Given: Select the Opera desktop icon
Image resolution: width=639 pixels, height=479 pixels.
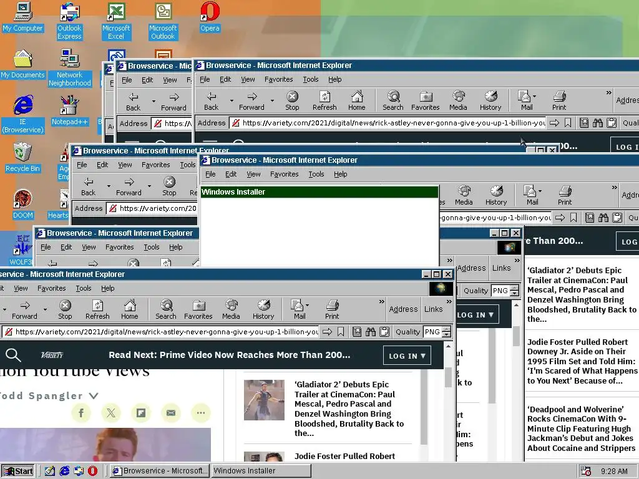Looking at the screenshot, I should pos(210,16).
